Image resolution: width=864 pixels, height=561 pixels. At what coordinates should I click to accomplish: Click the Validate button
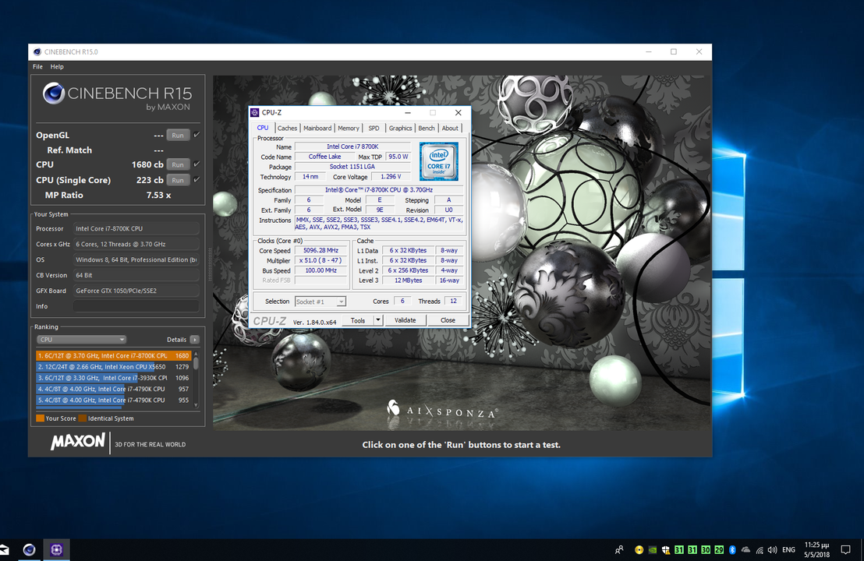pos(405,320)
